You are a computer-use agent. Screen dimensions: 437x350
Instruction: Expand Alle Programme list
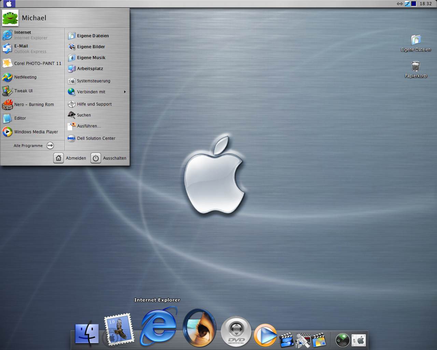[33, 146]
